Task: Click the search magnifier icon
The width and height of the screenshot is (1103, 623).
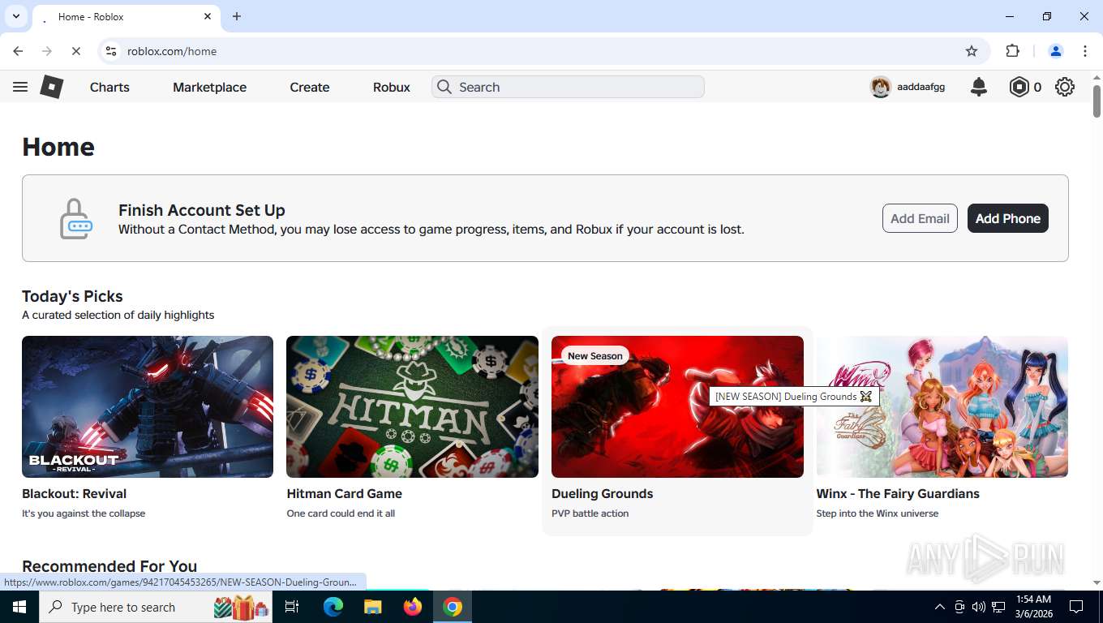Action: tap(444, 87)
